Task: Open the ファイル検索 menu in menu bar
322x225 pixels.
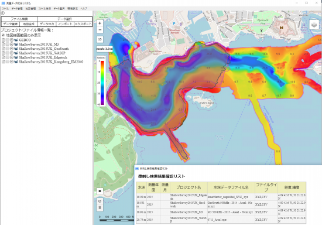Action: point(44,9)
